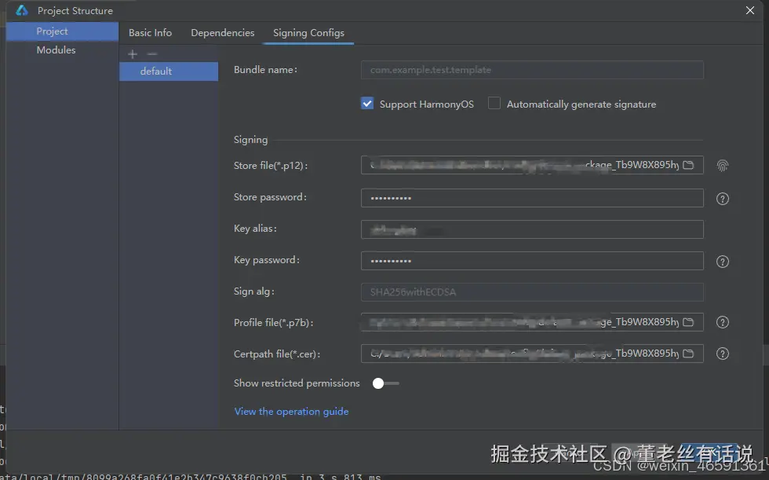The width and height of the screenshot is (769, 480).
Task: Open help beside the Profile file row
Action: tap(722, 322)
